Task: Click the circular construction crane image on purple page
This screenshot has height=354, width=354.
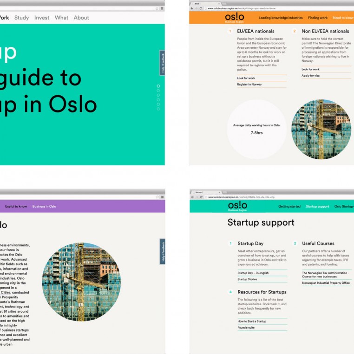Action: 81,282
